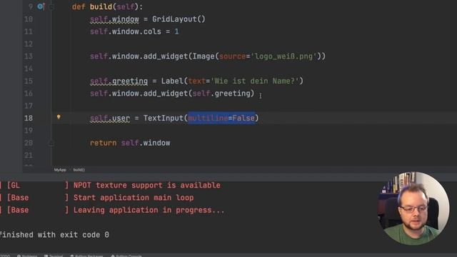The image size is (457, 257).
Task: Click the TextInput class name
Action: 164,118
